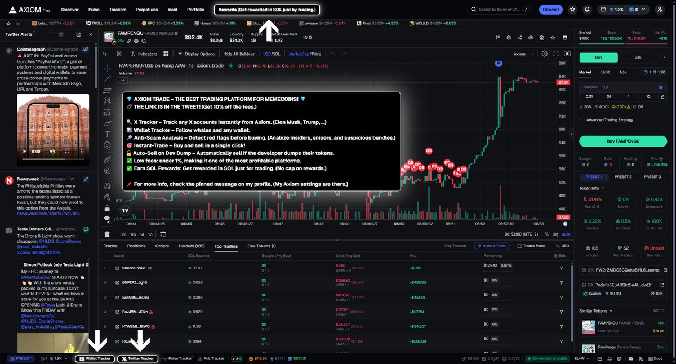Open the Pulse menu
The height and width of the screenshot is (364, 676).
coord(94,10)
